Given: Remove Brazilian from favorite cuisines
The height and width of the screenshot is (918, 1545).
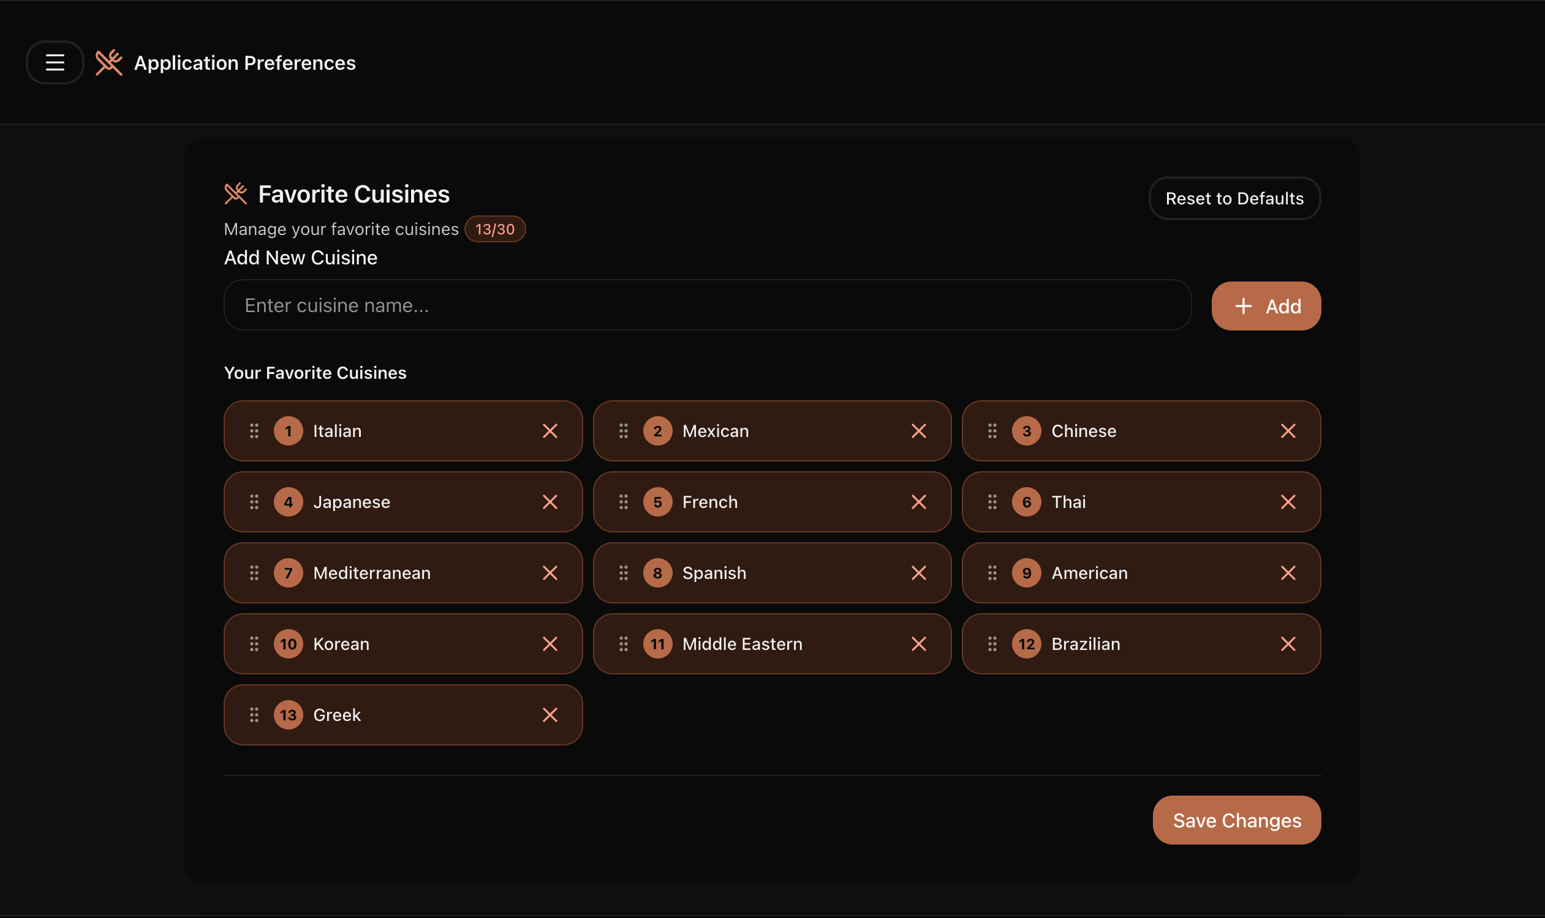Looking at the screenshot, I should click(x=1288, y=643).
